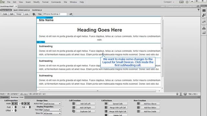Open the Active View Small Devices dropdown

pos(52,104)
